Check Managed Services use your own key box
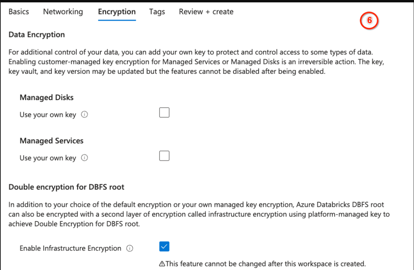The width and height of the screenshot is (414, 270). 164,156
